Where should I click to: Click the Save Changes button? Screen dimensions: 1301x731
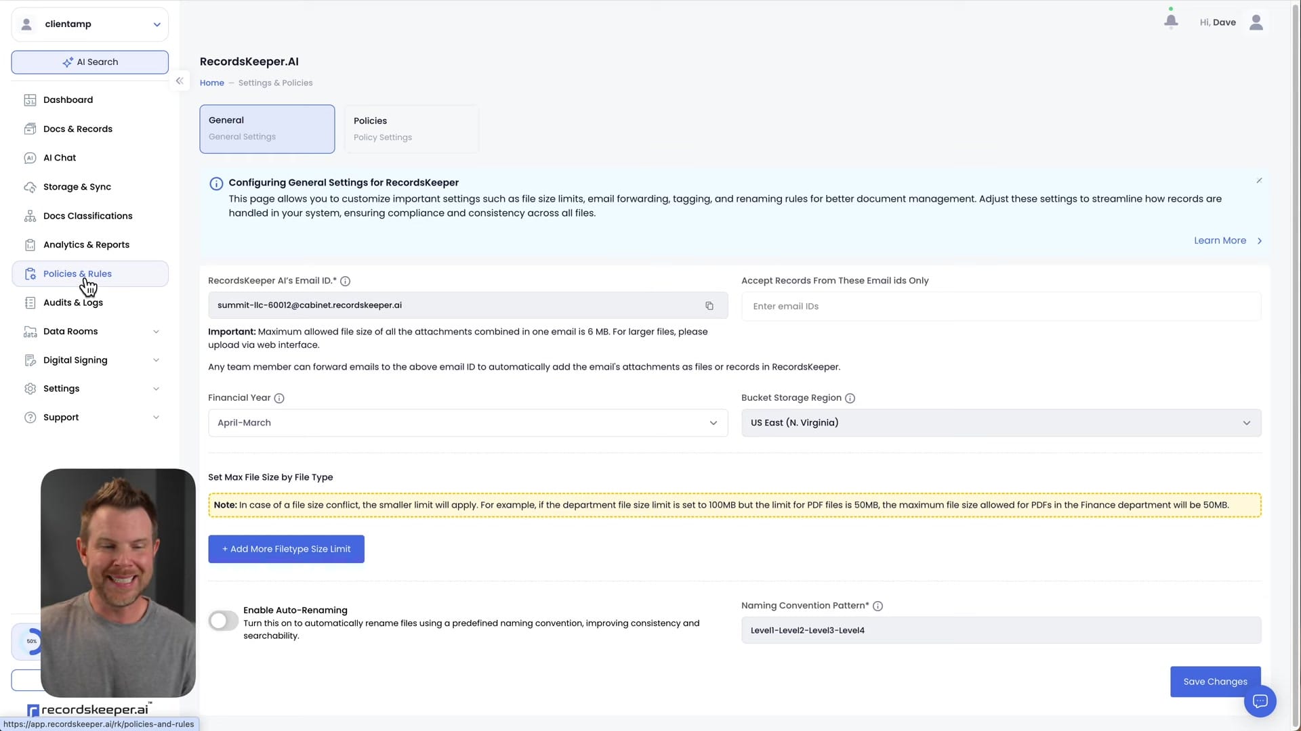tap(1216, 682)
